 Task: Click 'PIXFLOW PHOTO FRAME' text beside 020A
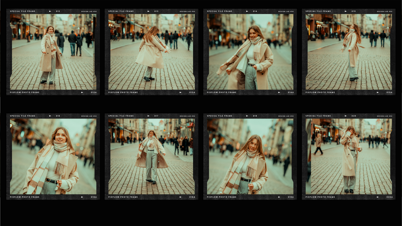click(320, 197)
